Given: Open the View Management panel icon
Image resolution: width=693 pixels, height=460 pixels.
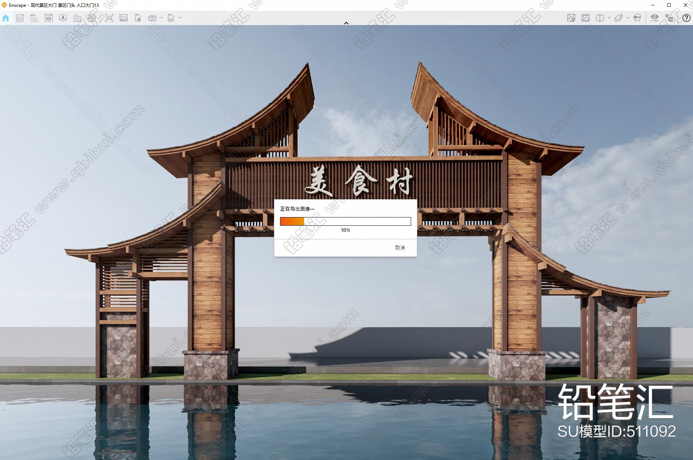Looking at the screenshot, I should tap(20, 18).
